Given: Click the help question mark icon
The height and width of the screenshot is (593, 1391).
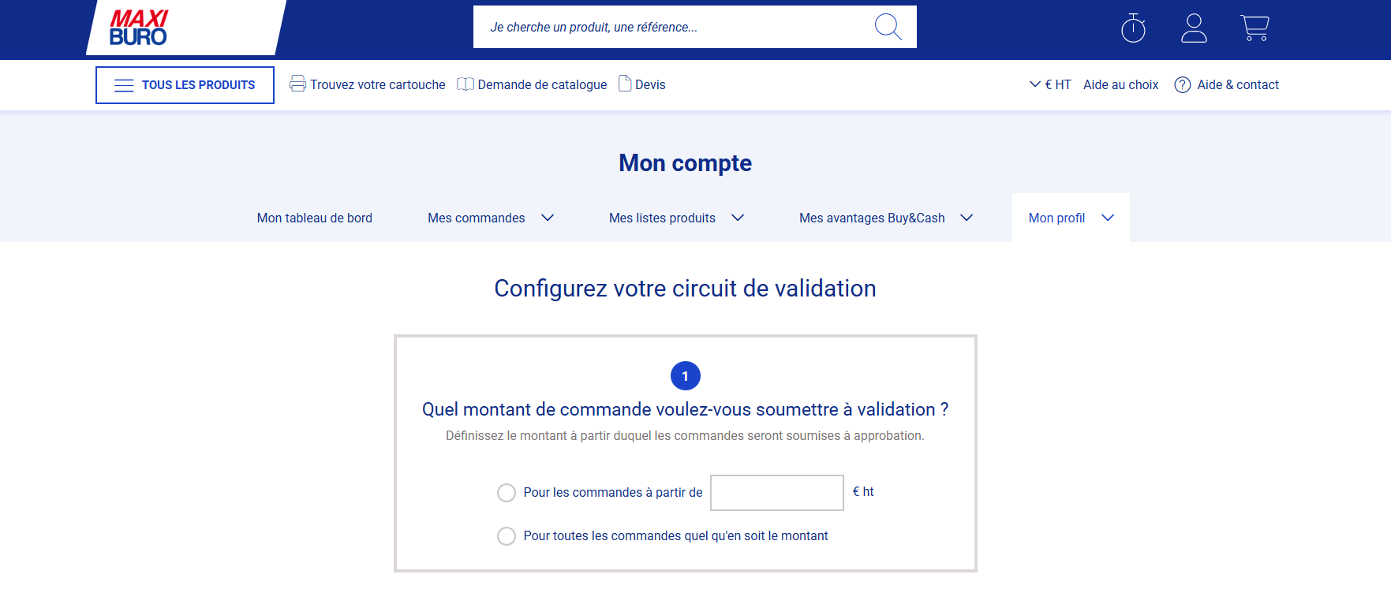Looking at the screenshot, I should point(1182,85).
